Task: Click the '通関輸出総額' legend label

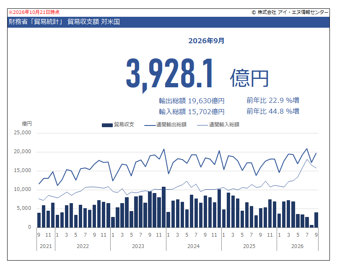Action: (171, 125)
